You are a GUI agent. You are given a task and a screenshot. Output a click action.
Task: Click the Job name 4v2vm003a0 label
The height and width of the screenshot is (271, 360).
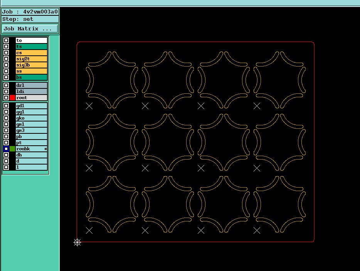coord(30,12)
